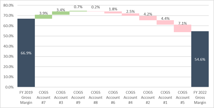Click the COGS Account #8 category label
Screen dimensions: 214x108
tap(96, 98)
